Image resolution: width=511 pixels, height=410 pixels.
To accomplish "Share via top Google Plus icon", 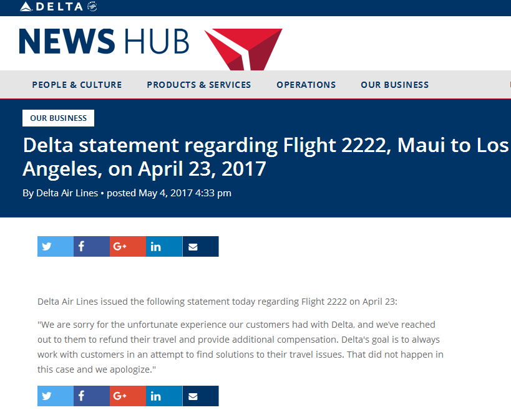I will coord(128,246).
